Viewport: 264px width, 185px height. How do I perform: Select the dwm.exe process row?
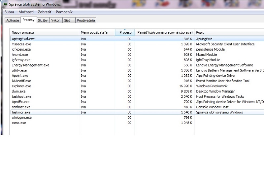pyautogui.click(x=18, y=92)
